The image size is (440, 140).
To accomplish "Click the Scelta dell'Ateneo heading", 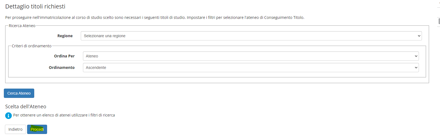I will point(26,107).
